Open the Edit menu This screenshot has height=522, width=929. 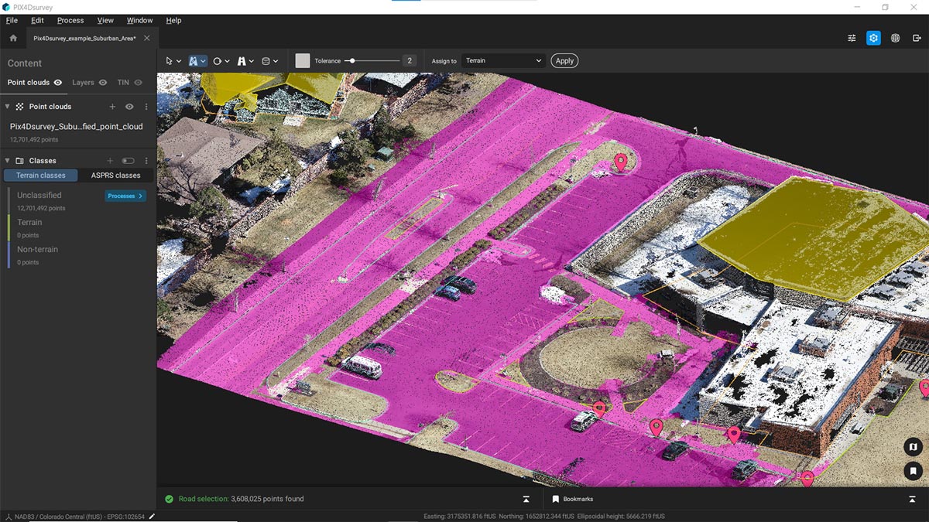click(x=37, y=20)
